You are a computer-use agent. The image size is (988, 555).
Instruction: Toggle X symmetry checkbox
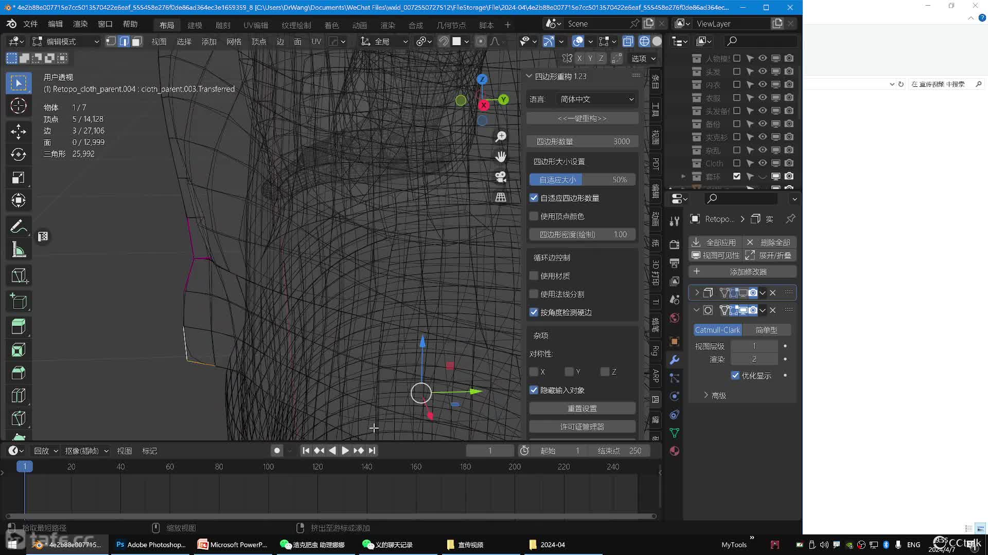pyautogui.click(x=534, y=372)
